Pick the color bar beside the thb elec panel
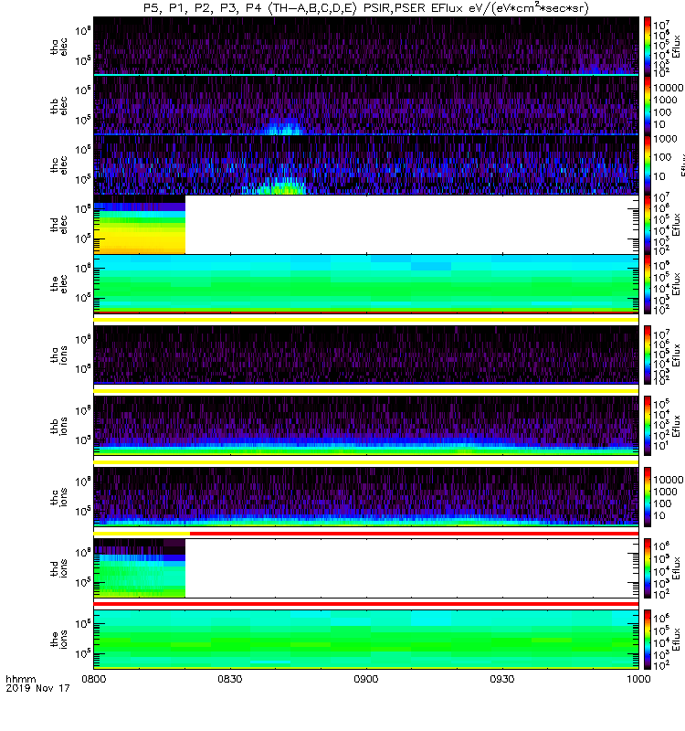This screenshot has height=731, width=685. [648, 106]
